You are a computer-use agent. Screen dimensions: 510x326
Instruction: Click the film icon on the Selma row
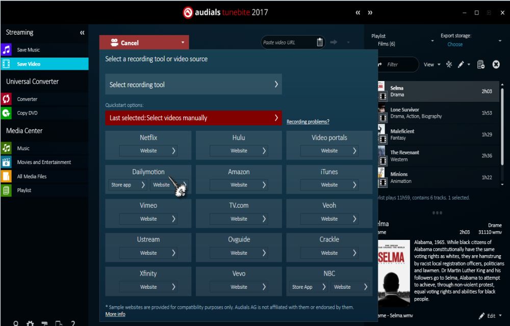click(x=383, y=96)
